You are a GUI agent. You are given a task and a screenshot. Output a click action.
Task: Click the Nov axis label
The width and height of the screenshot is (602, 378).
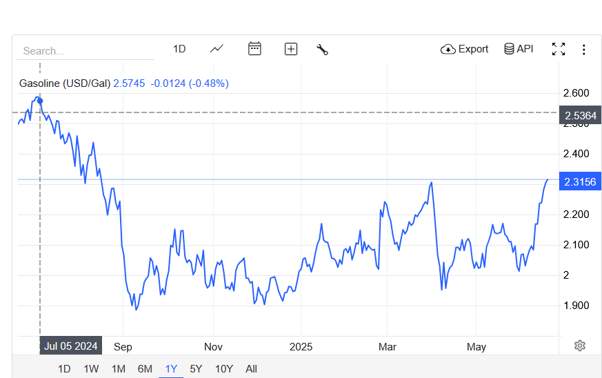213,347
